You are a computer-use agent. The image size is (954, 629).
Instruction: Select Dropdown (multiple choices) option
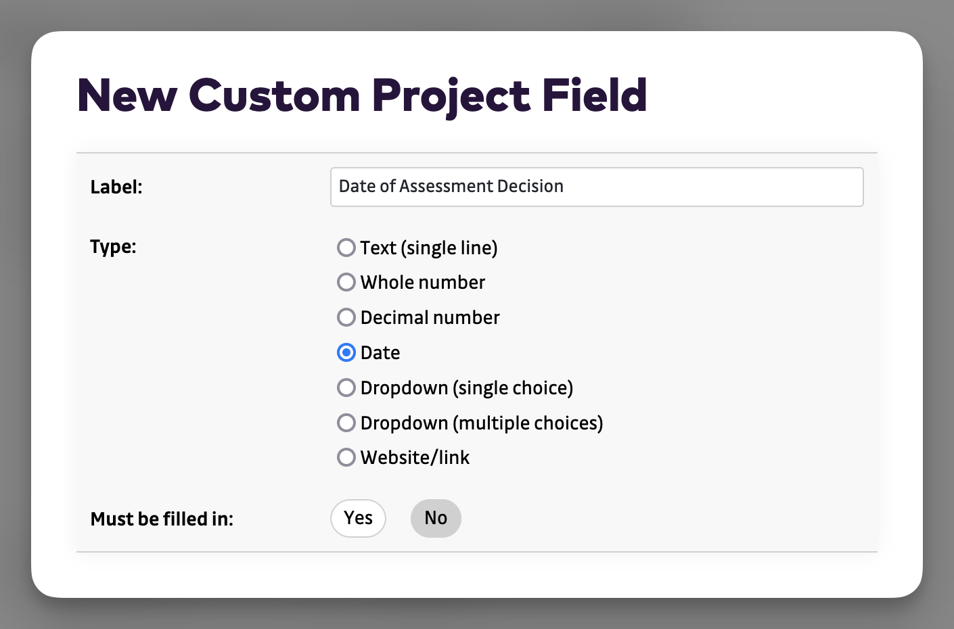tap(346, 423)
